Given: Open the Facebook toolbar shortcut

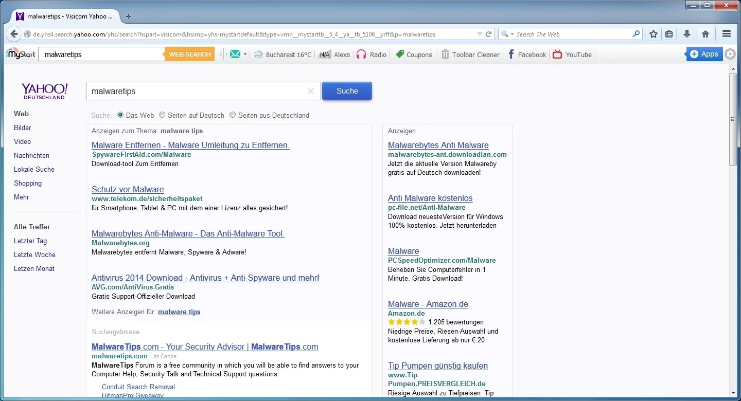Looking at the screenshot, I should pyautogui.click(x=527, y=54).
